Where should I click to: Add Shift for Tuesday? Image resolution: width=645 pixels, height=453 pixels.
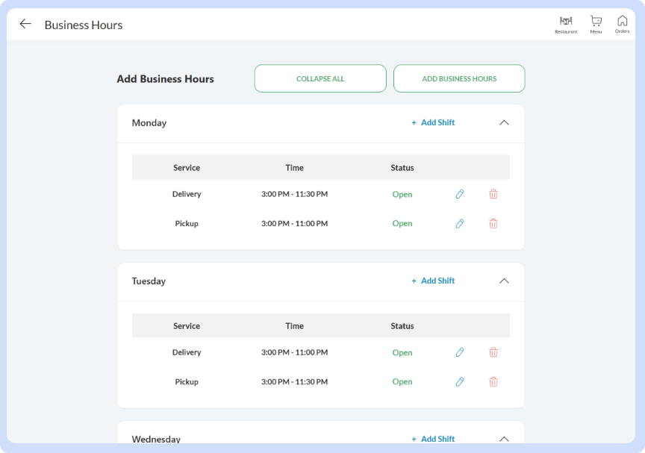point(433,281)
